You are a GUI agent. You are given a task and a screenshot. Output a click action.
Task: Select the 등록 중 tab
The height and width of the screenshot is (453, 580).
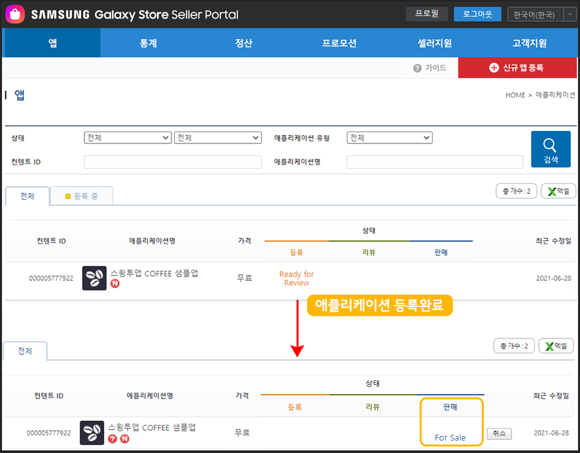tap(82, 196)
